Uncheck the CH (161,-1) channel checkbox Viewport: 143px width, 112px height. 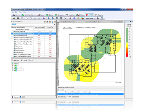[14, 71]
